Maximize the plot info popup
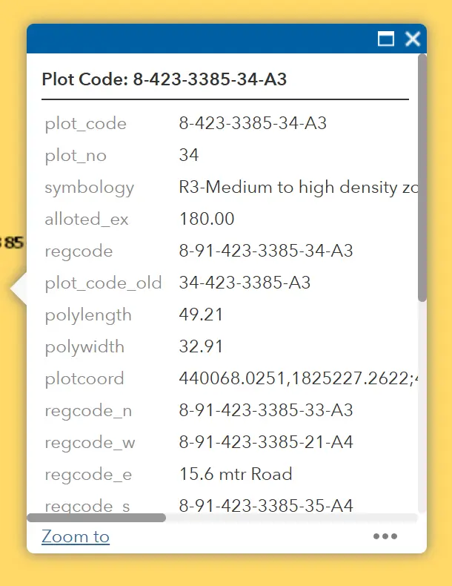 click(386, 39)
